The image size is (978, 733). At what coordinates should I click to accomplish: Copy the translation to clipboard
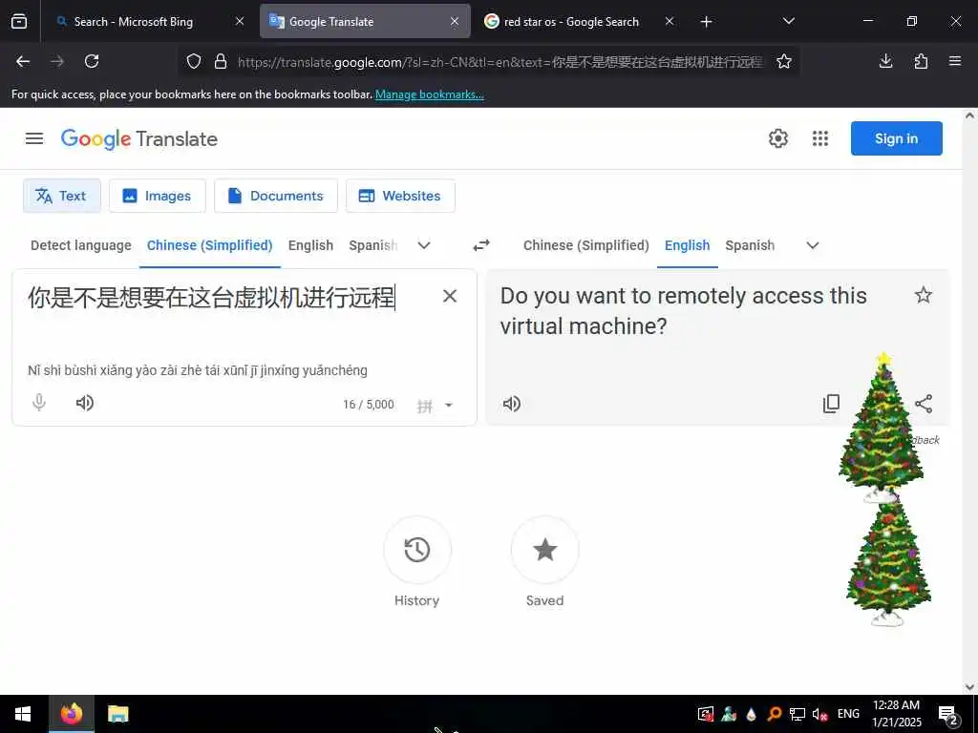[x=832, y=404]
